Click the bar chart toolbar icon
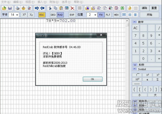The image size is (162, 114). click(111, 8)
